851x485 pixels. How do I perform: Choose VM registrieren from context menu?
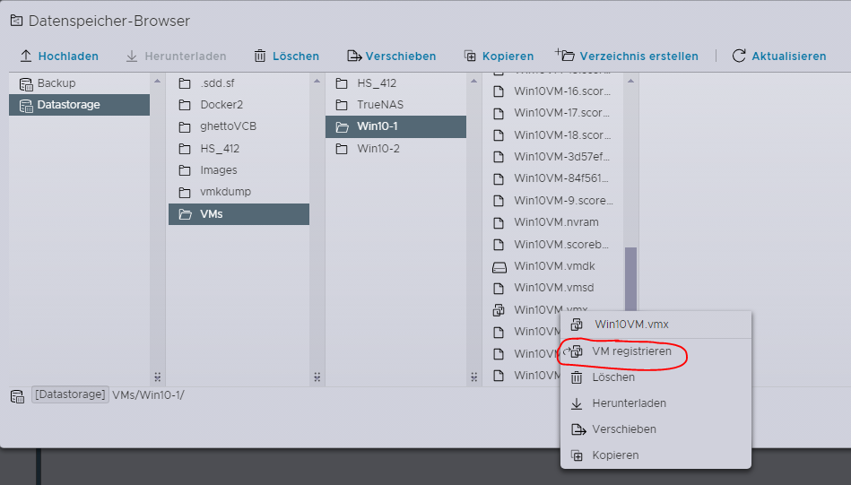631,352
